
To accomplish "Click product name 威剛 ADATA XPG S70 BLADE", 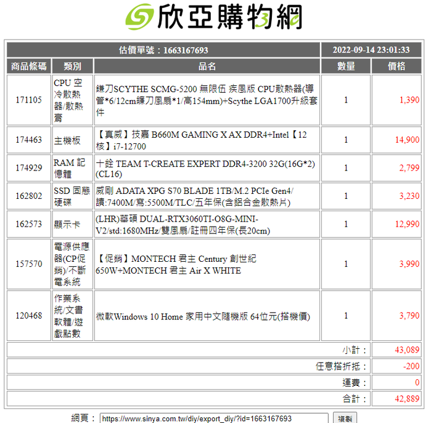I will 194,196.
